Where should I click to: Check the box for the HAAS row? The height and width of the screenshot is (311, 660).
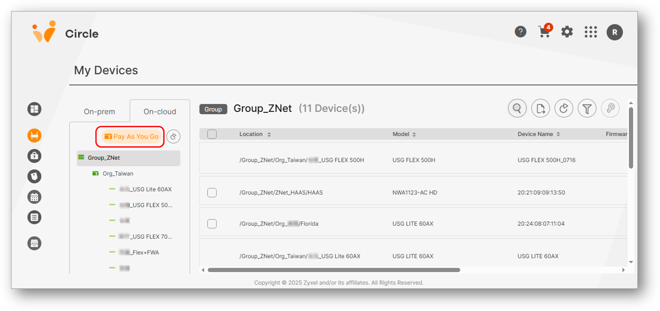click(212, 193)
